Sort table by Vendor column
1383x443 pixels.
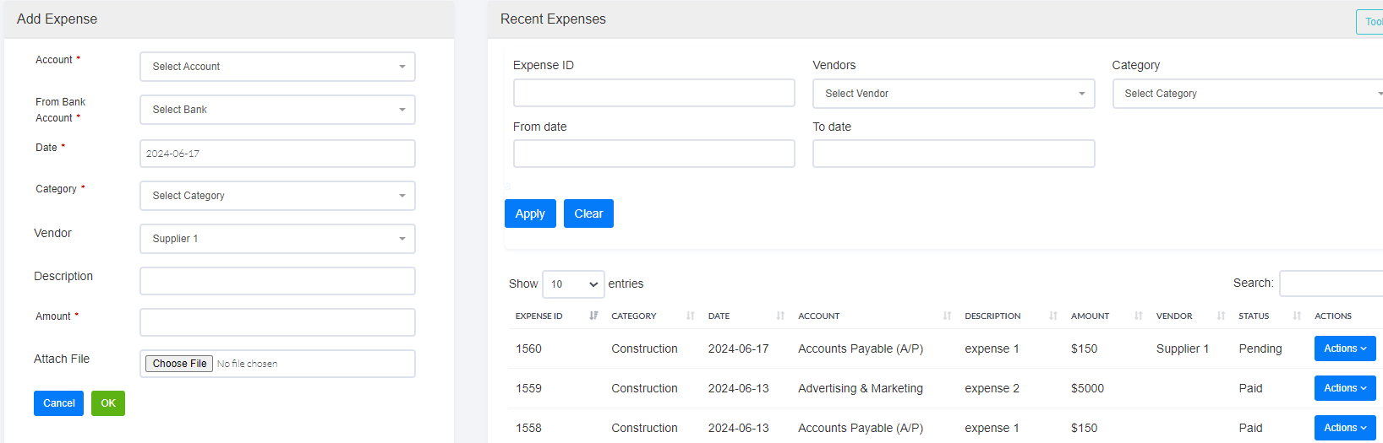pos(1174,316)
